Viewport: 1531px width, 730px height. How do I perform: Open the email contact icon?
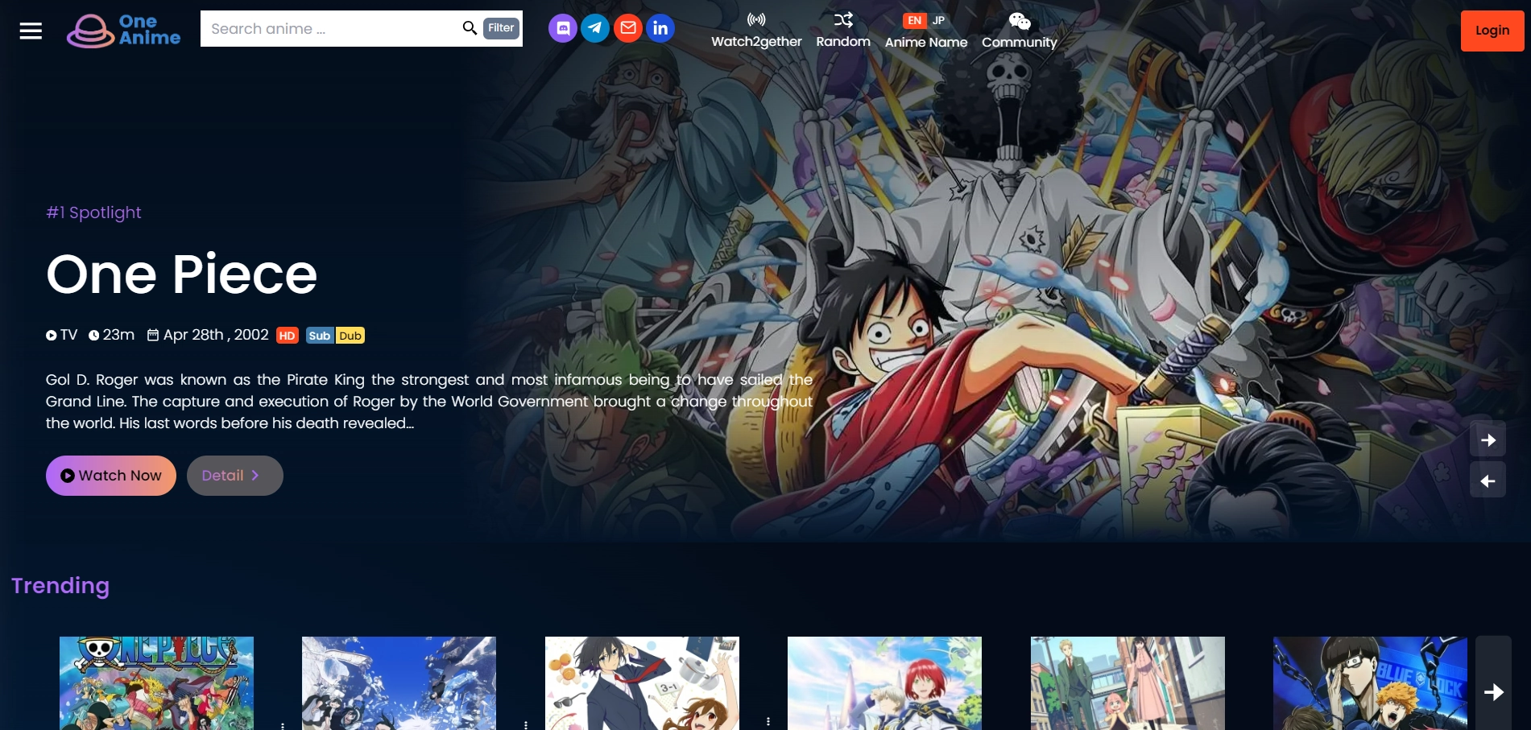click(628, 28)
